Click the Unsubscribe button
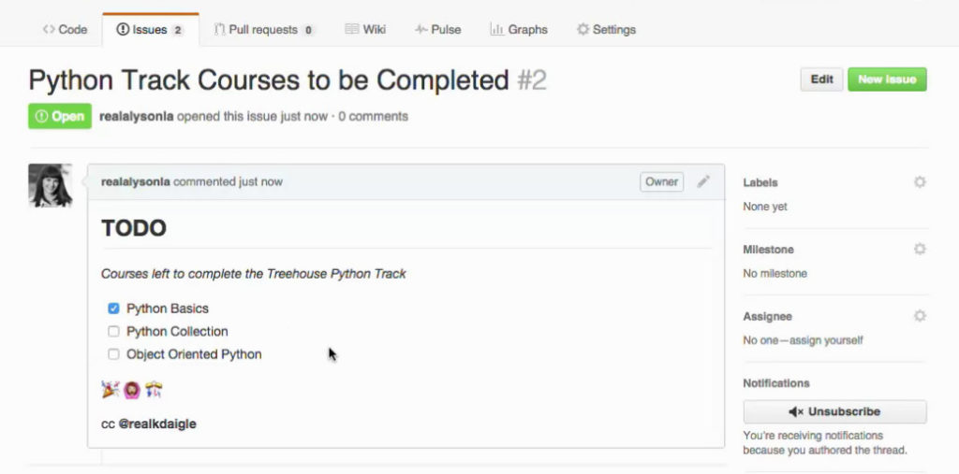The height and width of the screenshot is (474, 959). tap(834, 411)
